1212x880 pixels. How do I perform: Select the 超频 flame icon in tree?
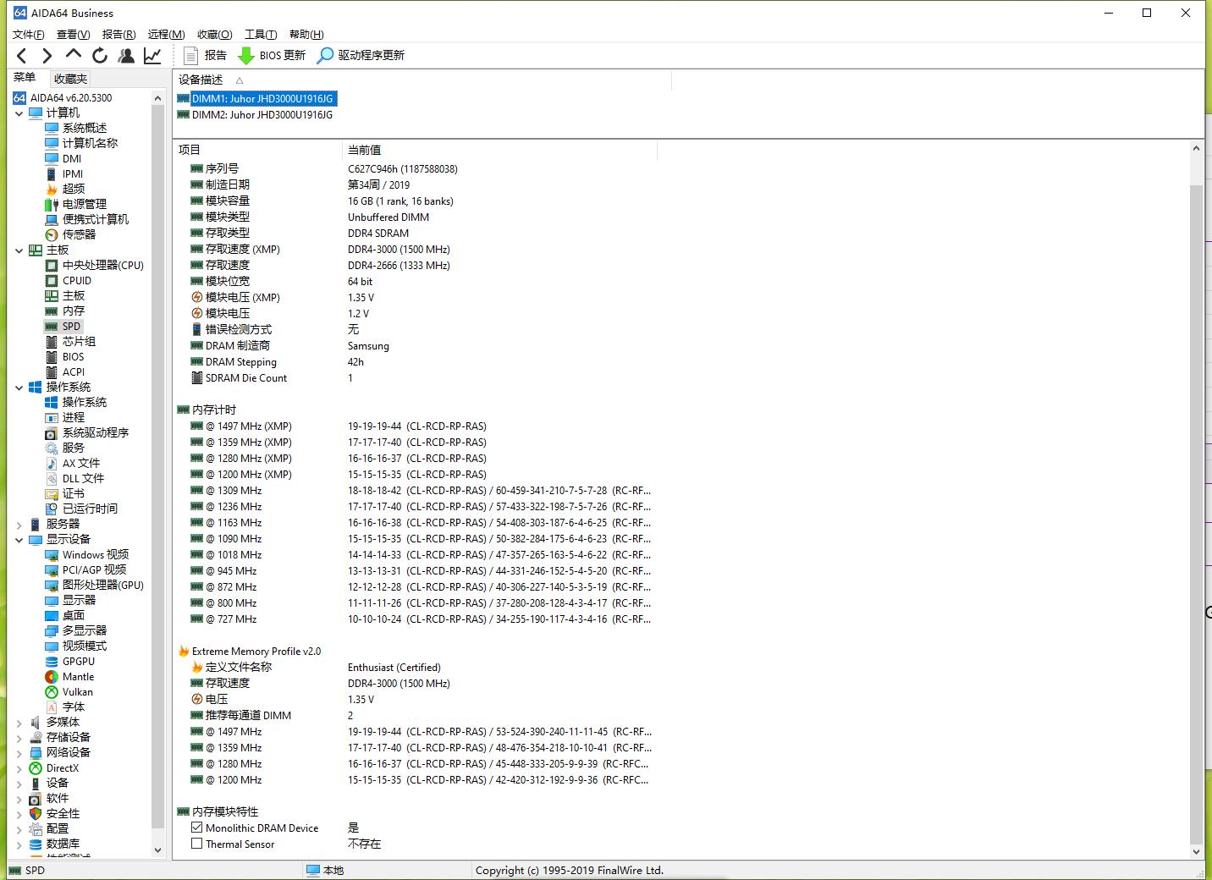click(52, 189)
